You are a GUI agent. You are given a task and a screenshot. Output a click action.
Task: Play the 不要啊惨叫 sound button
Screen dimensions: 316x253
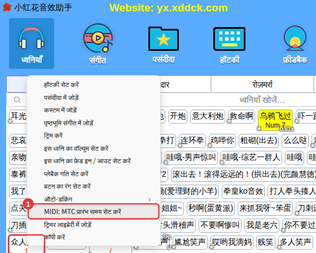(x=220, y=225)
